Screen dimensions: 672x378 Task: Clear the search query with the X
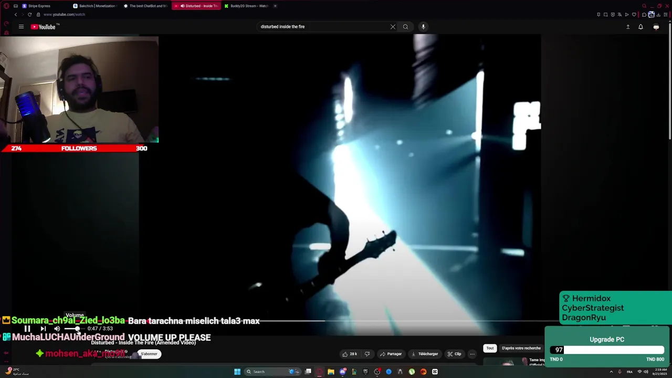pyautogui.click(x=393, y=27)
